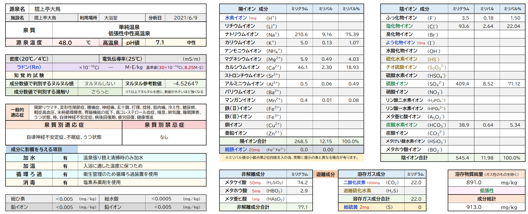
Task: Click the blue 二酸化炭素 label
Action: point(354,182)
